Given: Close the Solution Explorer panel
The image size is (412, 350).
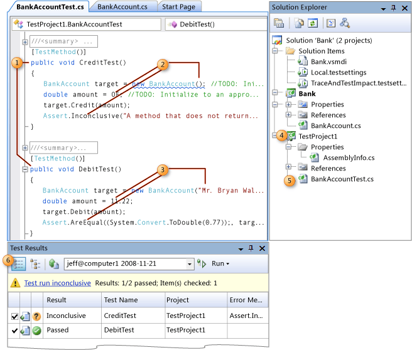Looking at the screenshot, I should click(404, 8).
